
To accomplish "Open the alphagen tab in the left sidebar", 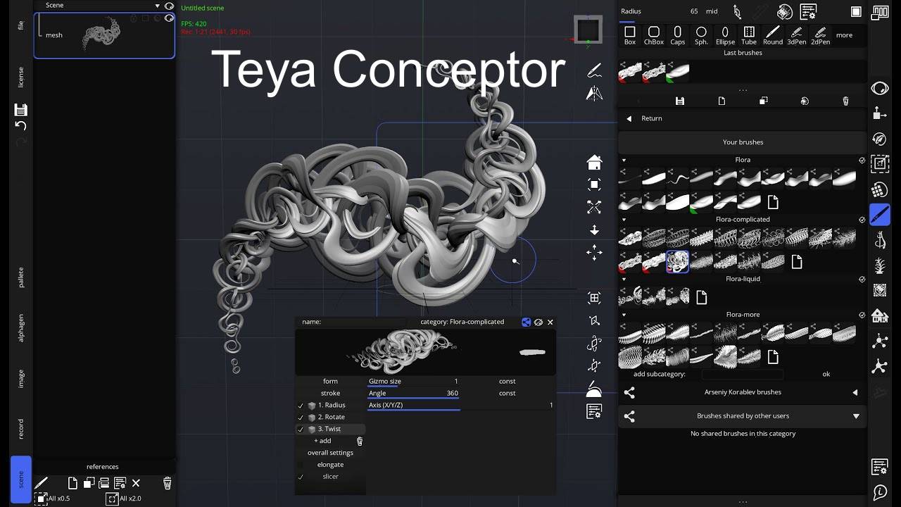I will point(21,327).
